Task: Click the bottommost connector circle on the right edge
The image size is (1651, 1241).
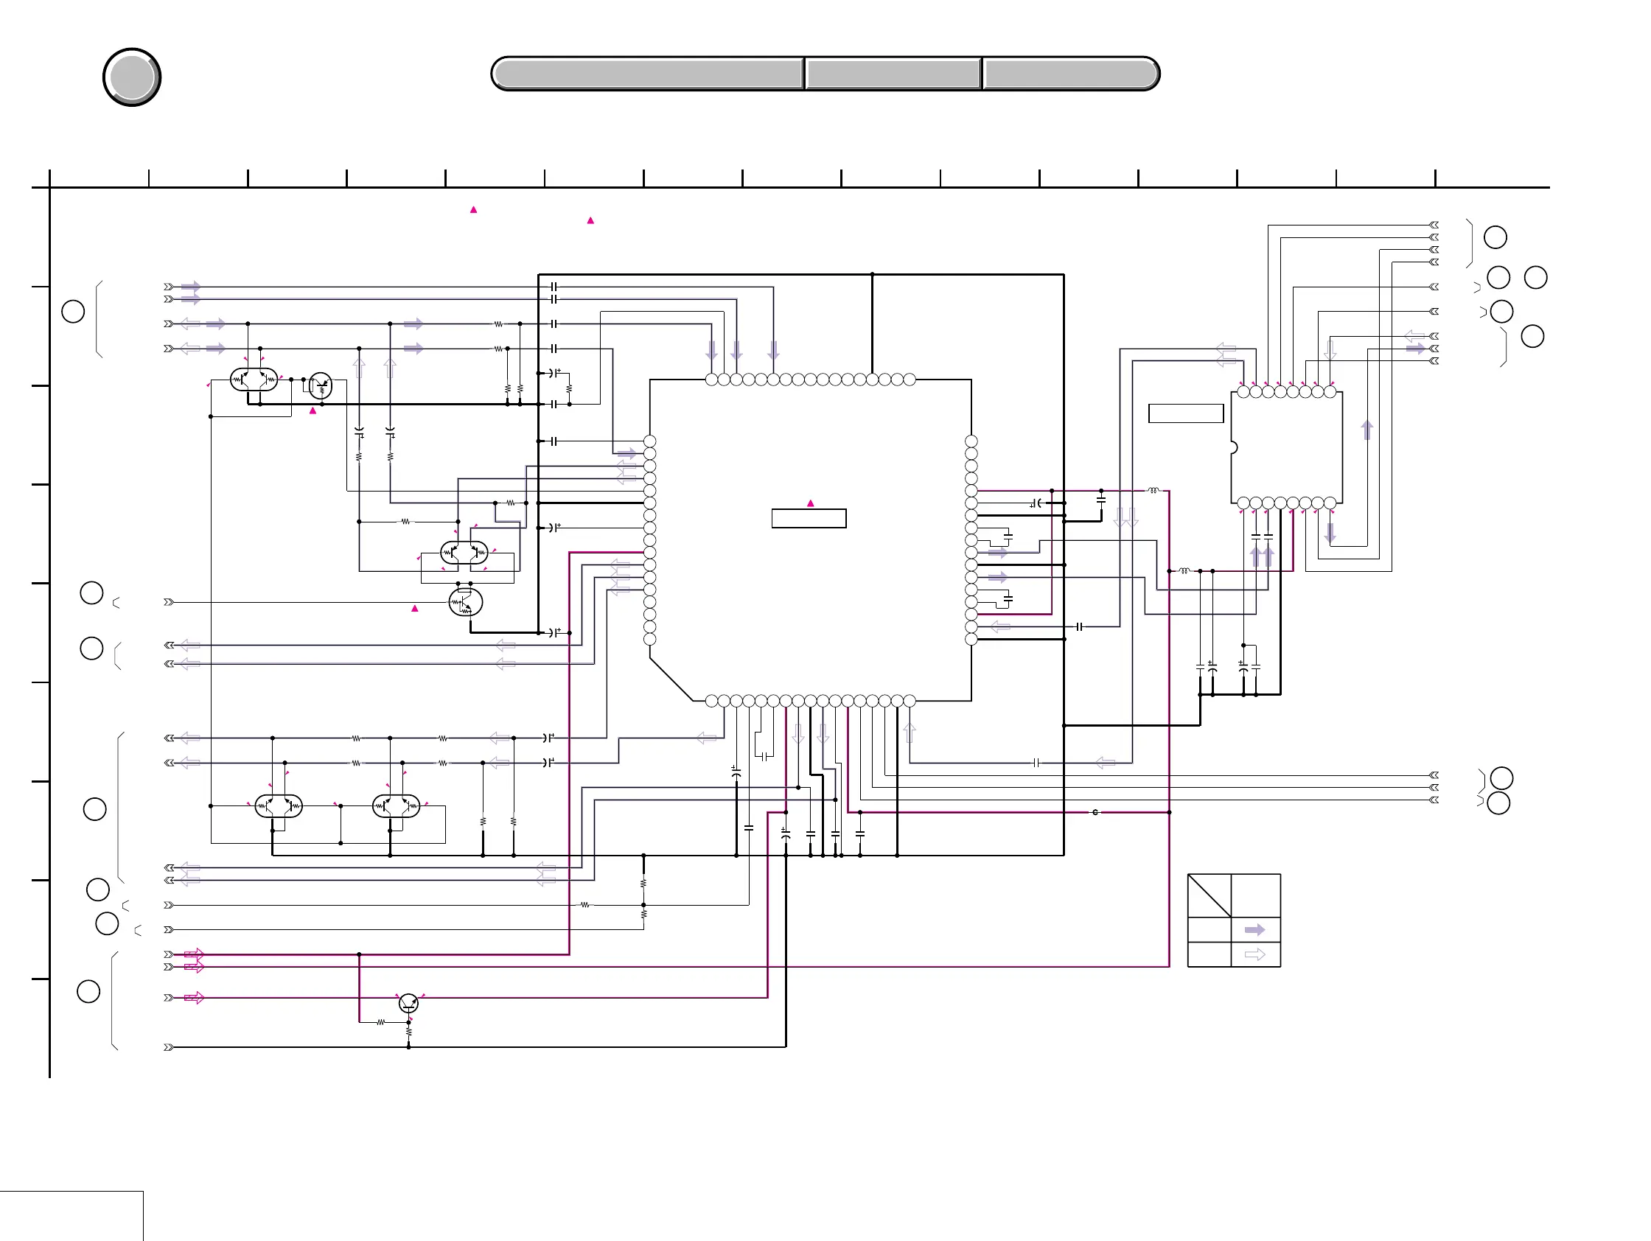Action: 1498,803
